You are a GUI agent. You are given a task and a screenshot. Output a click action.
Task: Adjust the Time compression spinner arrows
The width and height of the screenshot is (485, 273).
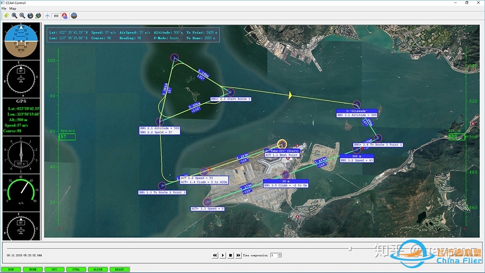point(279,255)
